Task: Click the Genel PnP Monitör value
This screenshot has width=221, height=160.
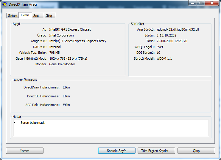Action: pyautogui.click(x=62, y=64)
